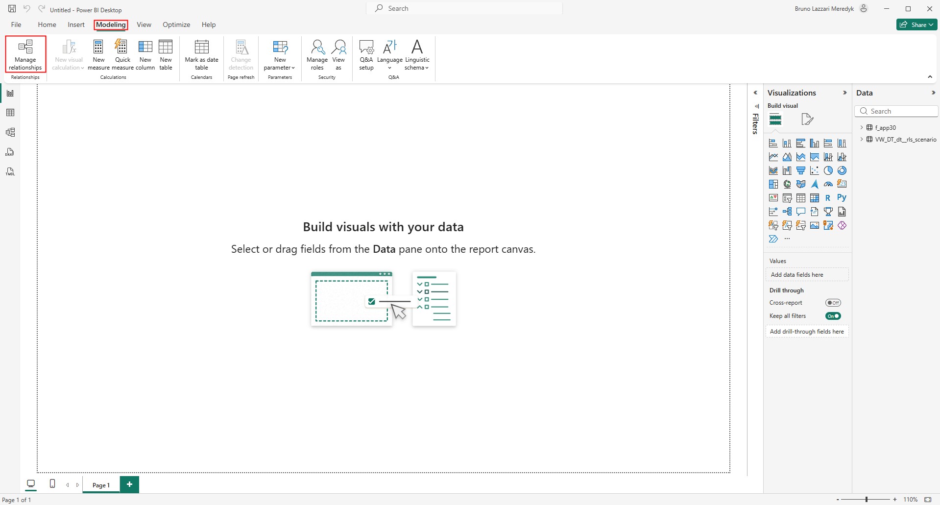Image resolution: width=940 pixels, height=505 pixels.
Task: Click the user account name
Action: click(824, 9)
